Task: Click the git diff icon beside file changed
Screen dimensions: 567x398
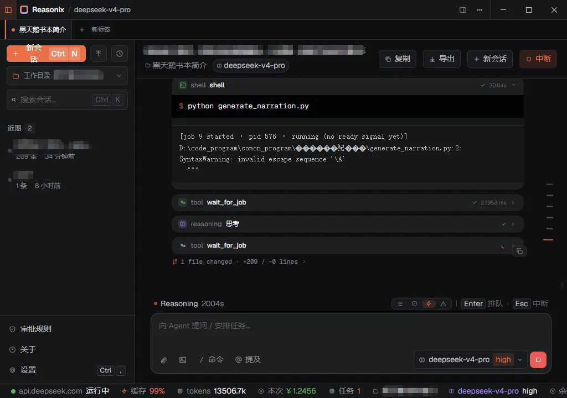Action: (x=174, y=262)
